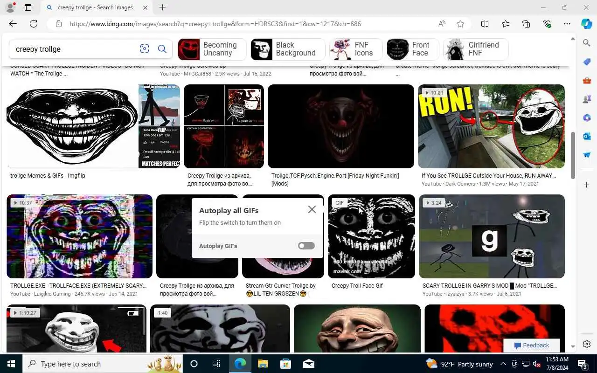Open Split screen icon
The width and height of the screenshot is (597, 373).
(485, 24)
